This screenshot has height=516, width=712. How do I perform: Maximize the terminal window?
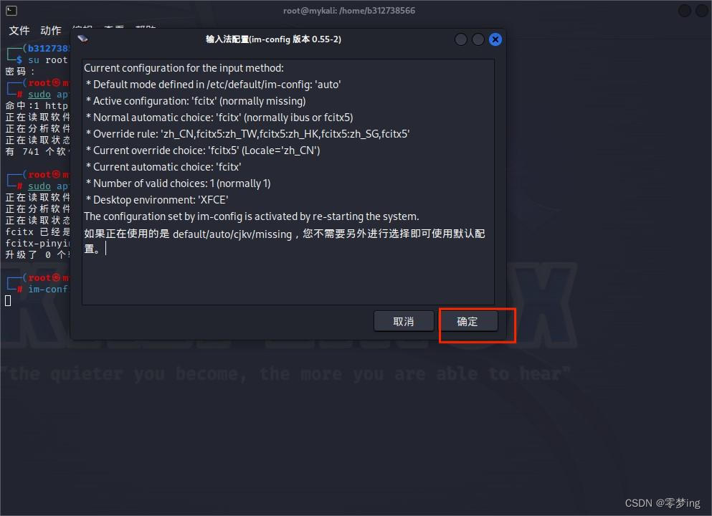[702, 11]
